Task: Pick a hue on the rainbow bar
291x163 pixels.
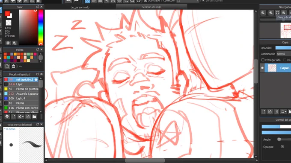Action: coord(41,27)
